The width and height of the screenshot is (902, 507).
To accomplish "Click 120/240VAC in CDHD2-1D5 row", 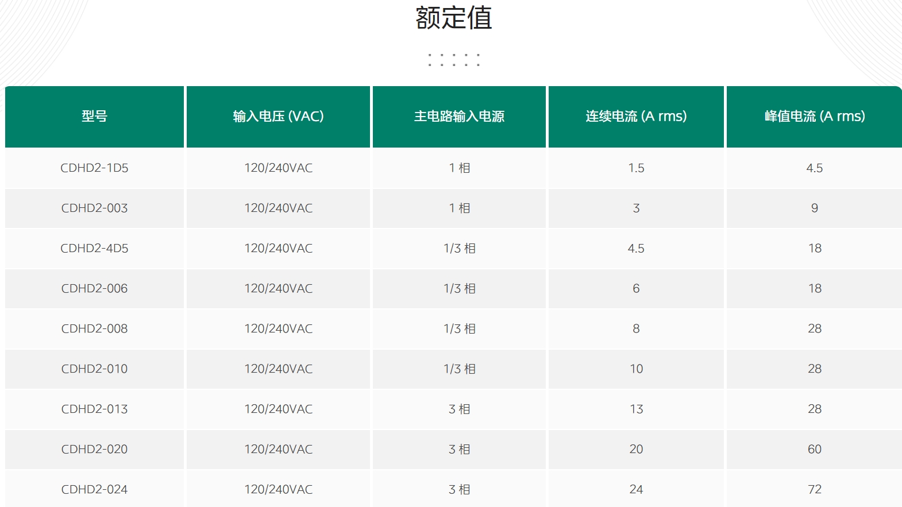I will (x=278, y=168).
